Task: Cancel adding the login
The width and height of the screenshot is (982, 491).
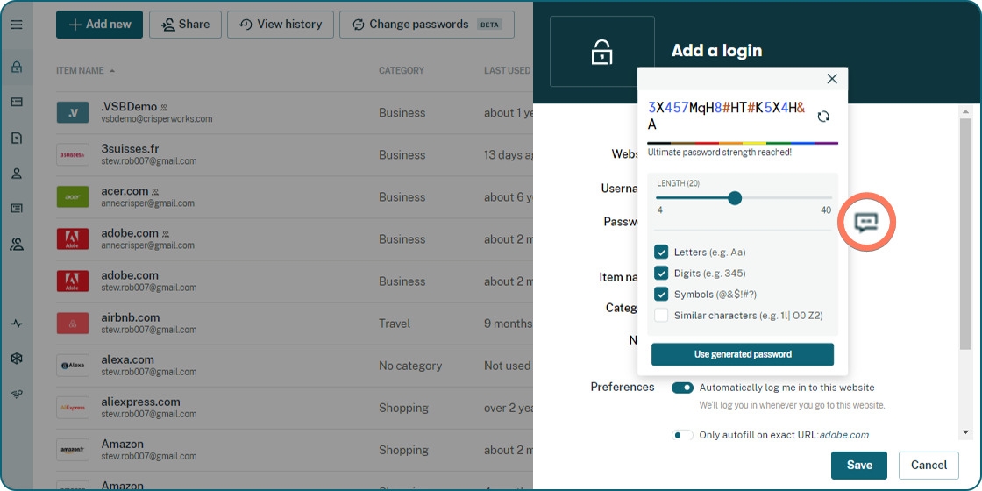Action: [929, 466]
